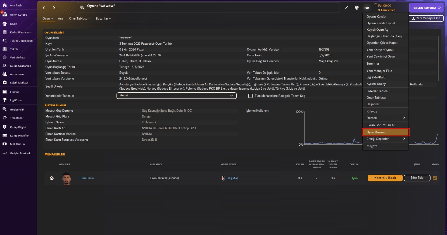Toggle admin checkbox for Eren Derin

(x=435, y=178)
